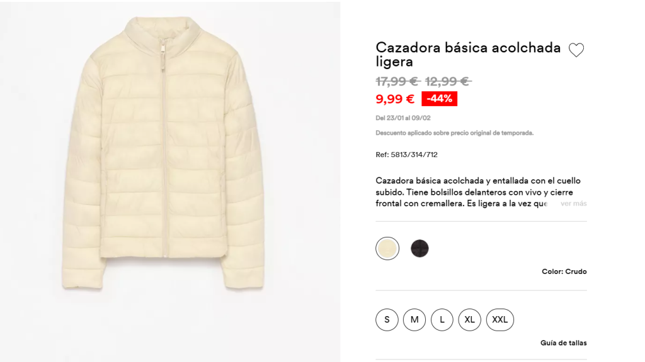Expand description with 'ver más'
The width and height of the screenshot is (645, 362).
(573, 204)
